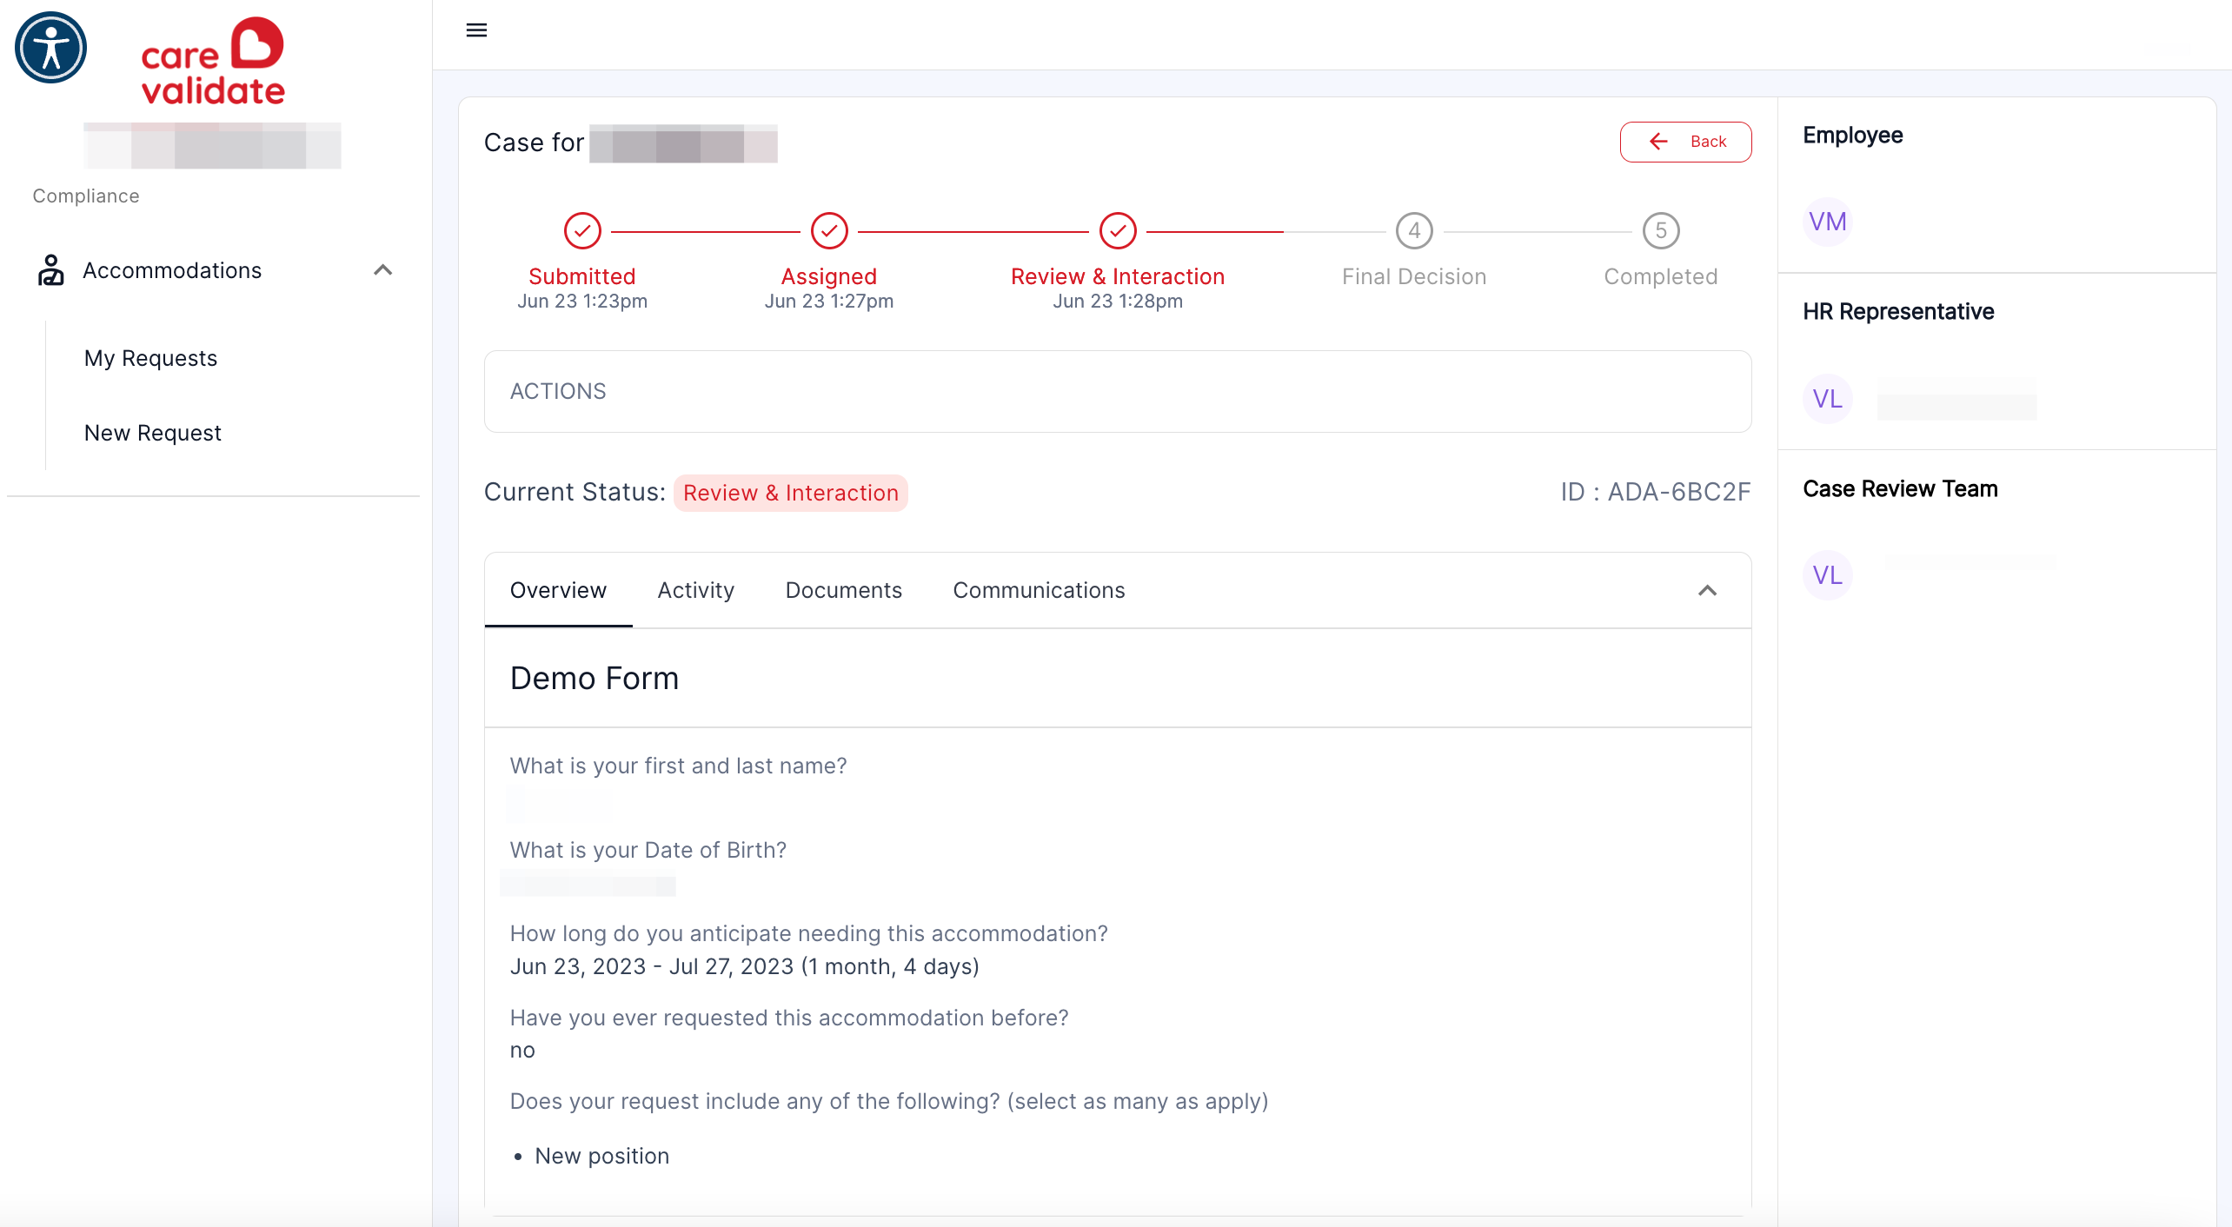The width and height of the screenshot is (2232, 1227).
Task: Toggle the hamburger menu icon
Action: pos(476,30)
